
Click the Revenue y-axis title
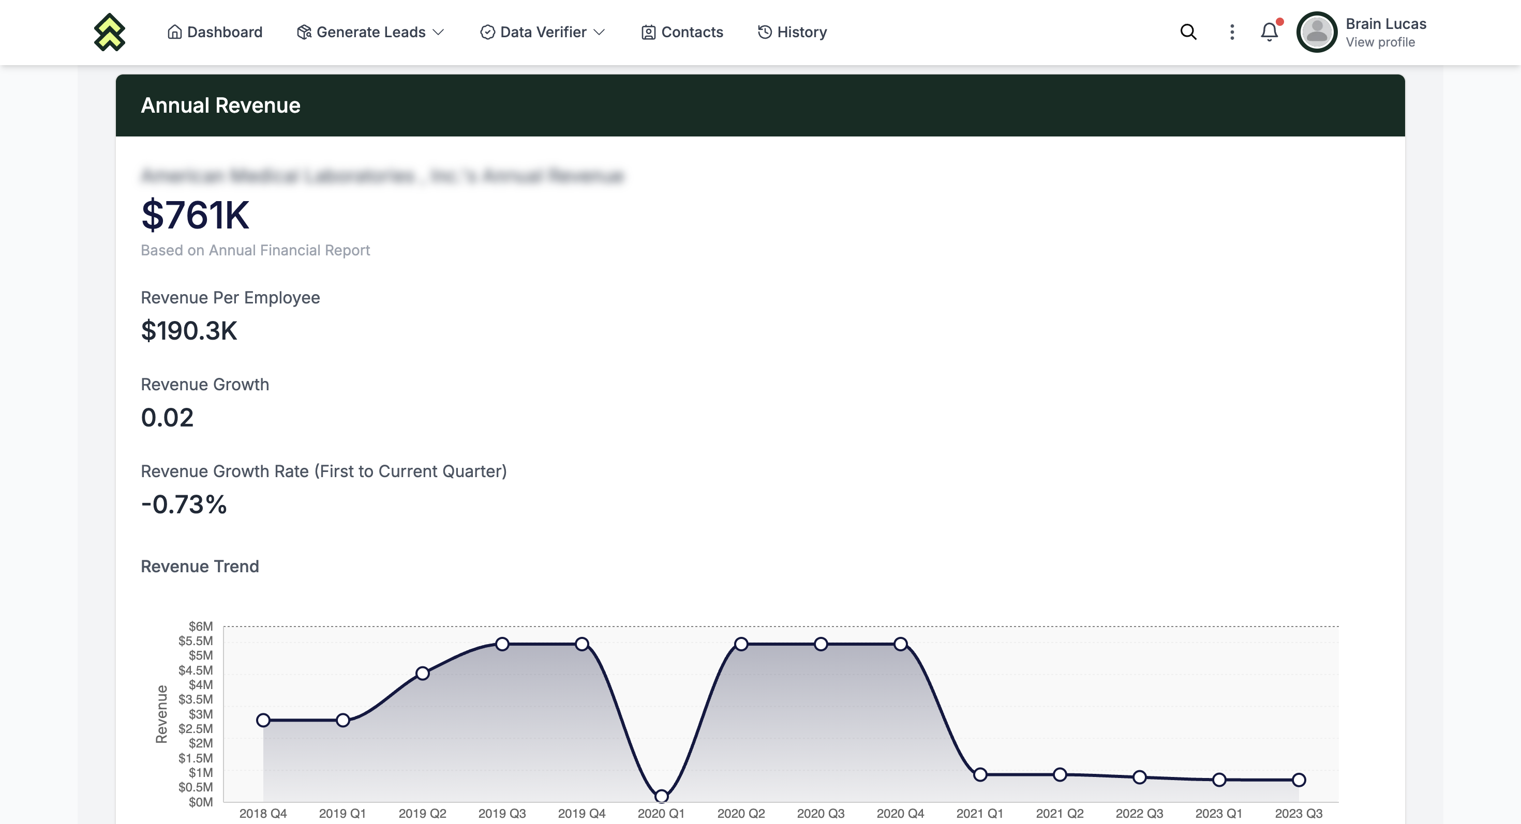pos(161,714)
